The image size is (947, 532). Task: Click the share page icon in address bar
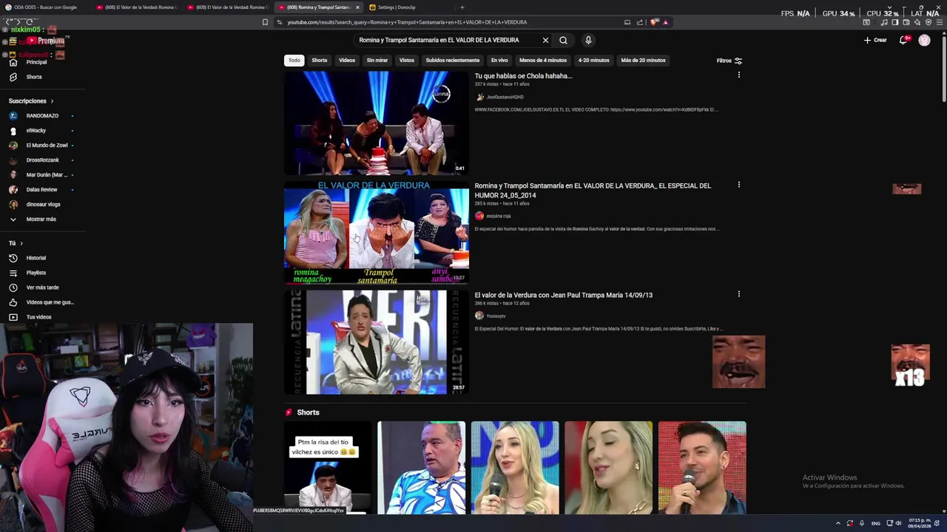(x=639, y=22)
